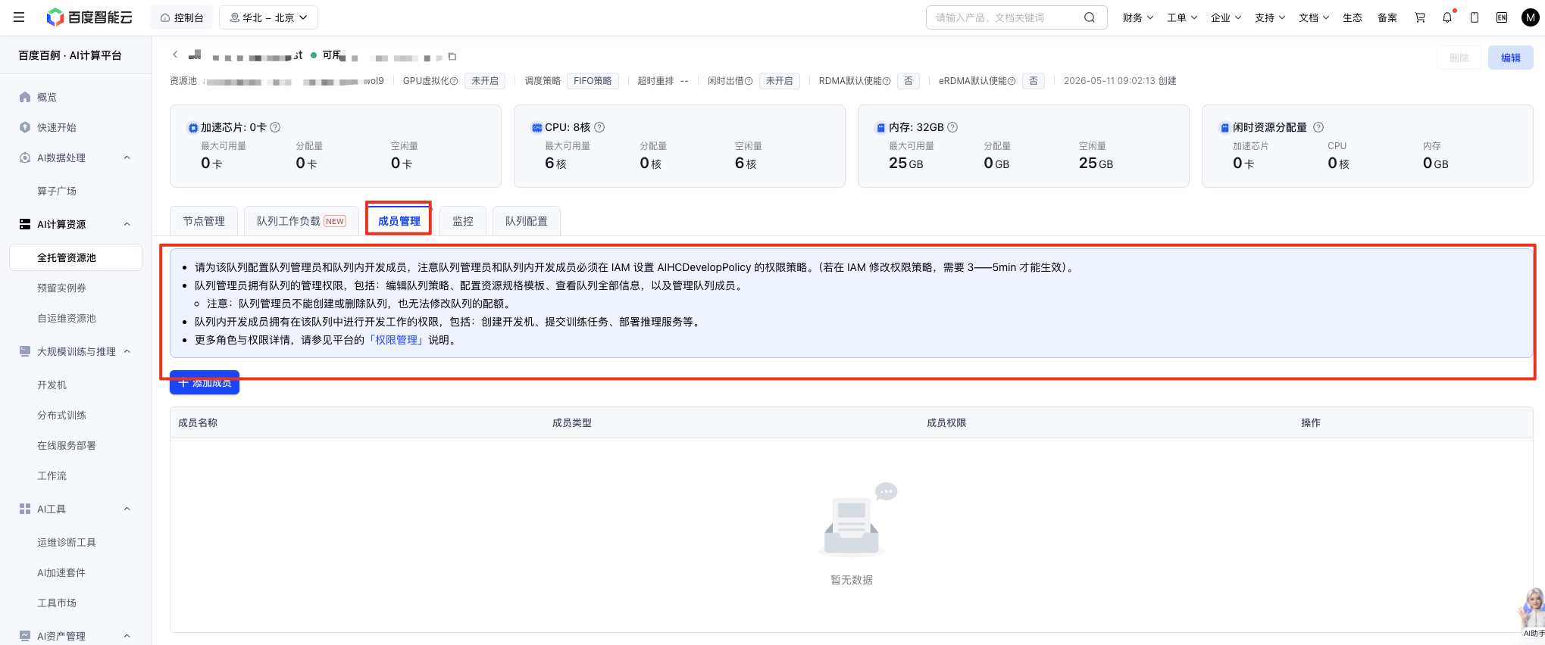This screenshot has width=1545, height=645.
Task: Open the 企业 dropdown menu
Action: [x=1226, y=17]
